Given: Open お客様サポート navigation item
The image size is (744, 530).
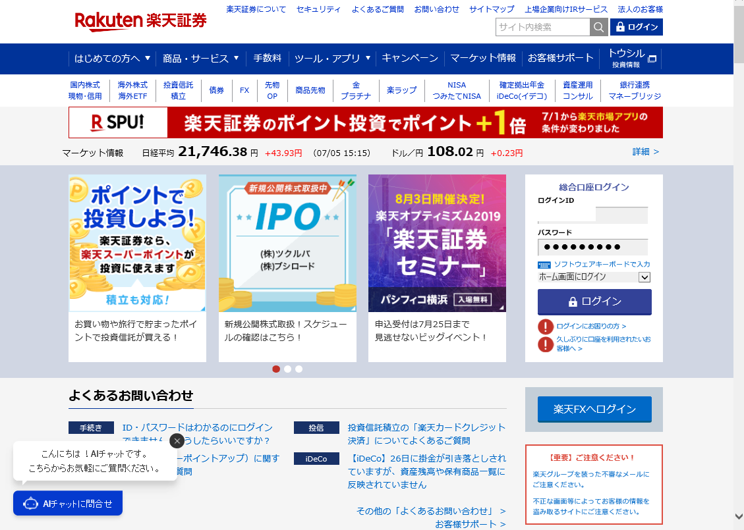Looking at the screenshot, I should tap(560, 58).
